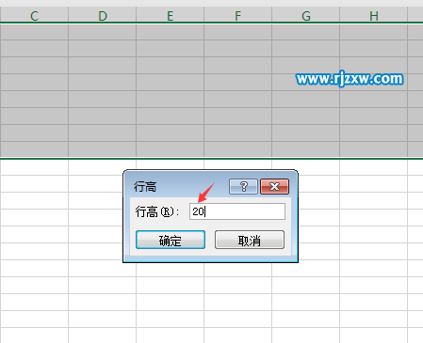Select column G header
This screenshot has width=423, height=343.
click(306, 15)
